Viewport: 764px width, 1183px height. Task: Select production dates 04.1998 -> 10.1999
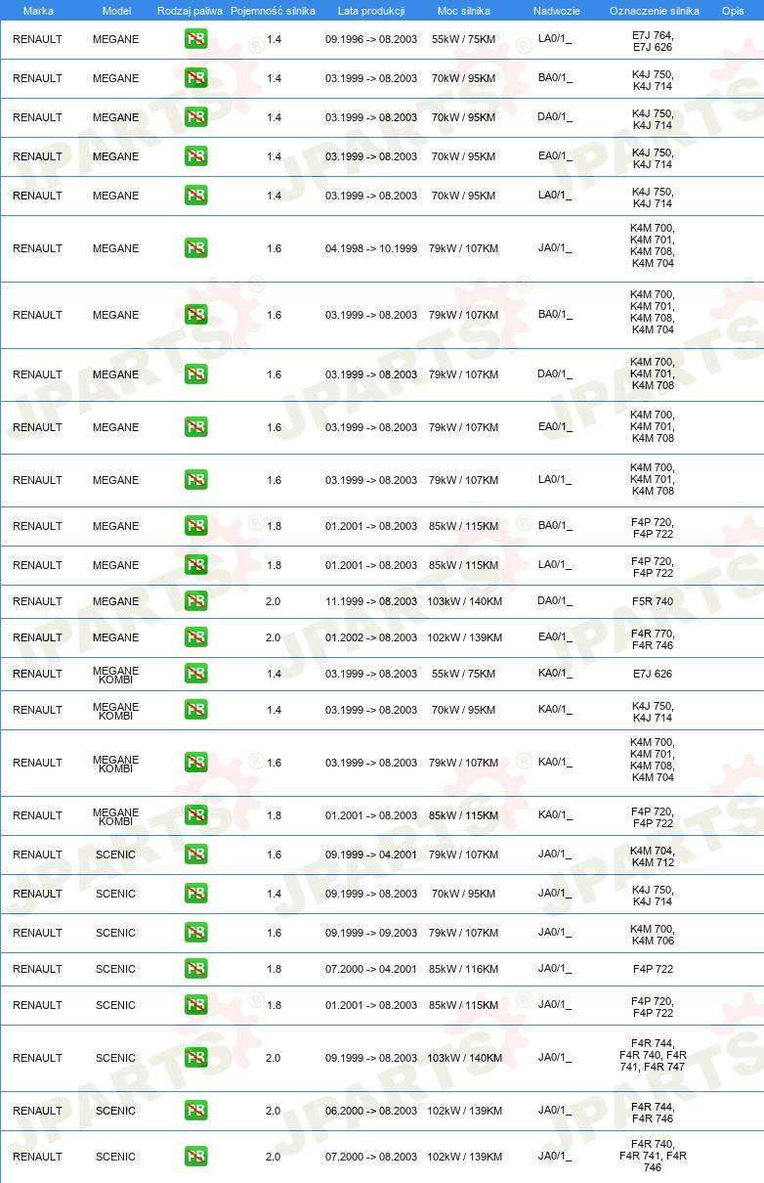point(371,249)
